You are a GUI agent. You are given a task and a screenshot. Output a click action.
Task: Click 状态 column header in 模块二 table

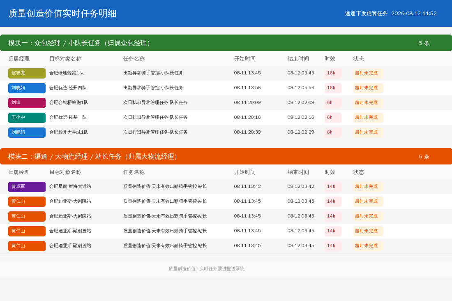tap(359, 172)
